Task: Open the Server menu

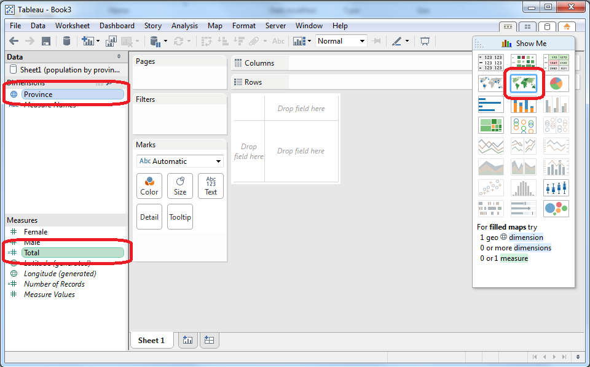Action: [x=275, y=26]
